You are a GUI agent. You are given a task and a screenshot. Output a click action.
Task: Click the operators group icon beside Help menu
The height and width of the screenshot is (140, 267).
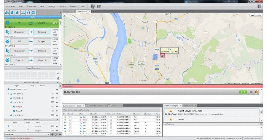tap(93, 7)
